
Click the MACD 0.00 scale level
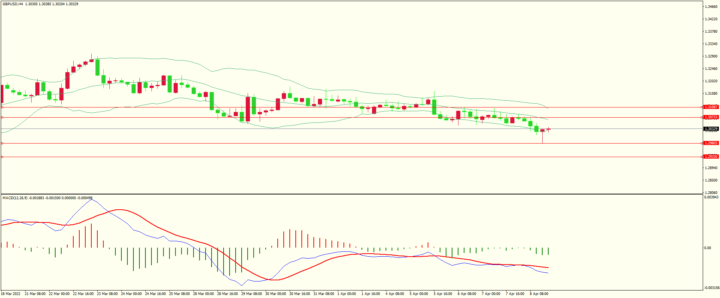pyautogui.click(x=707, y=248)
